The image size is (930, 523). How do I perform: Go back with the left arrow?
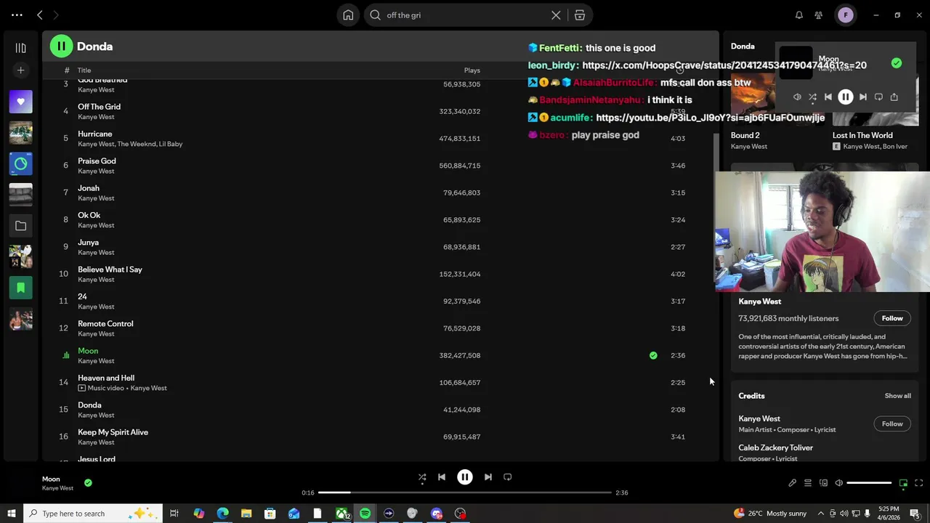(40, 15)
